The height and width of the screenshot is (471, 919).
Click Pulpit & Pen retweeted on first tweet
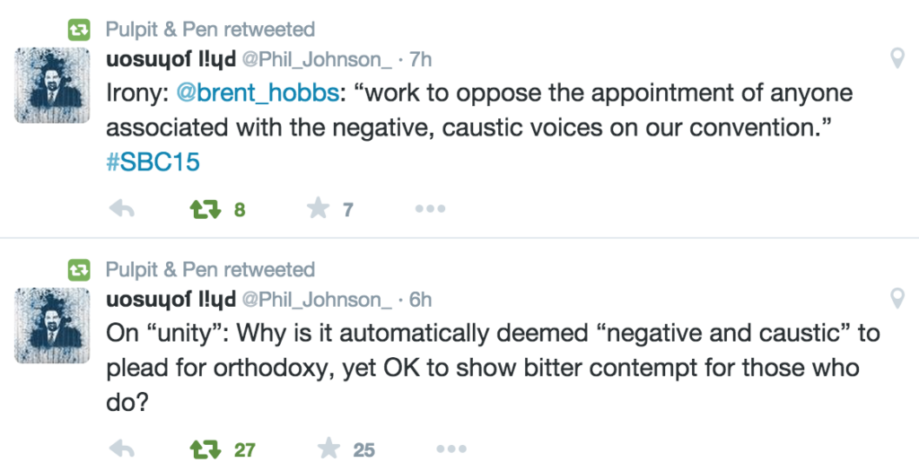(210, 29)
